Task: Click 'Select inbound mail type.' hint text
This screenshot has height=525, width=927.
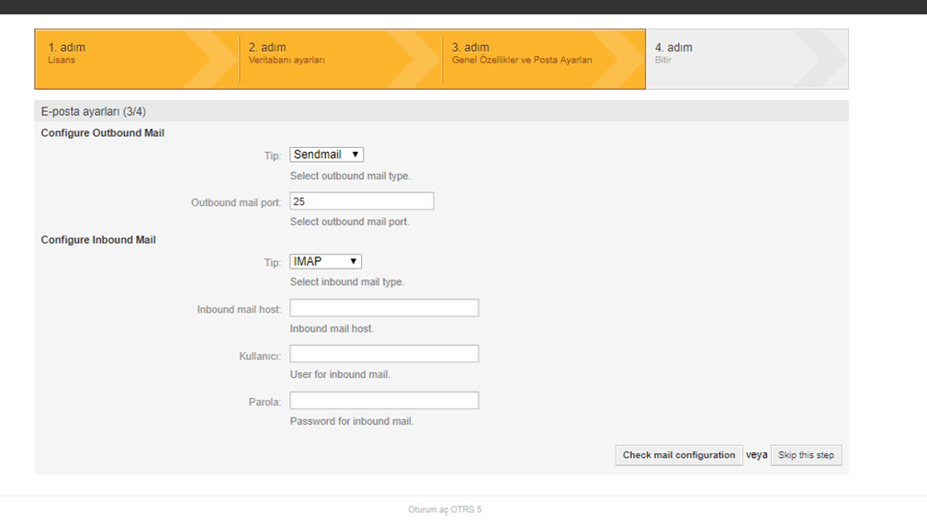Action: [347, 281]
